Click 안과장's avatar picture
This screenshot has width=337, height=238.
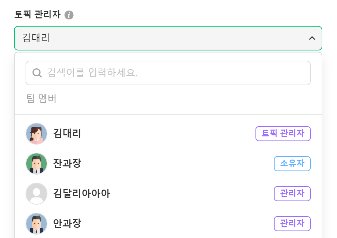36,224
